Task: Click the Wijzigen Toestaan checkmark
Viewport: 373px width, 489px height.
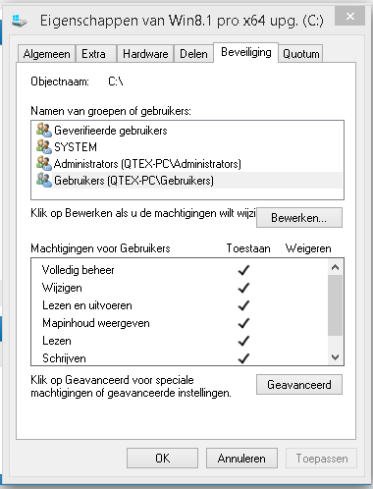Action: (x=243, y=288)
